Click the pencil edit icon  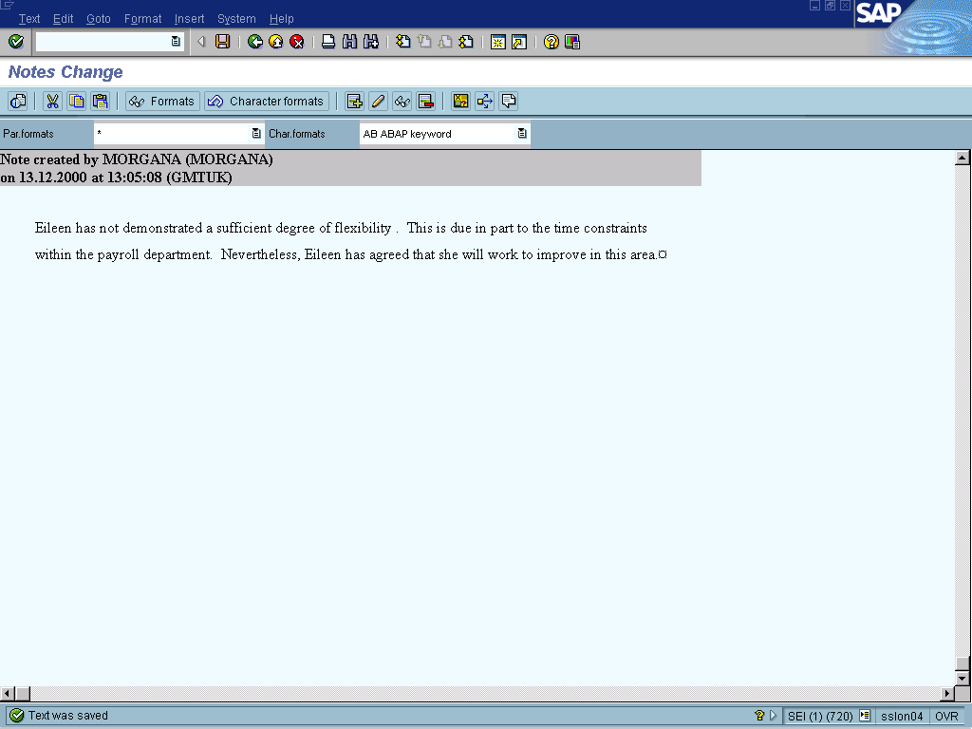click(378, 101)
